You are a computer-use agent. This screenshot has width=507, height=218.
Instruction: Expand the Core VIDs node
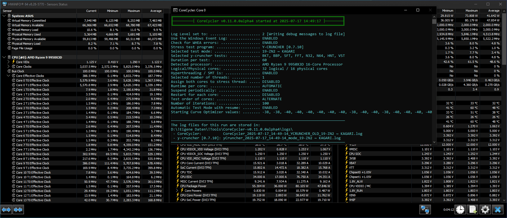tap(8, 62)
